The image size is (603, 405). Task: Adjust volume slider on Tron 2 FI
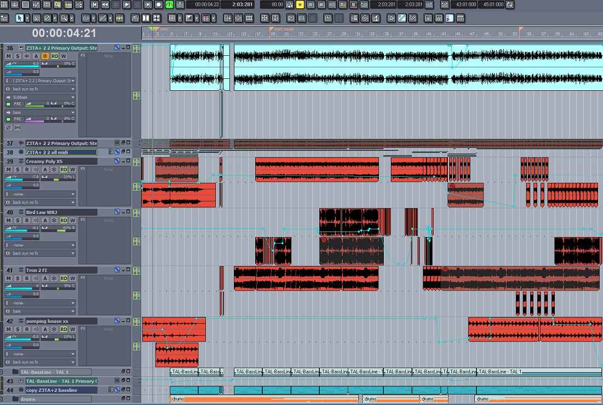(x=22, y=287)
